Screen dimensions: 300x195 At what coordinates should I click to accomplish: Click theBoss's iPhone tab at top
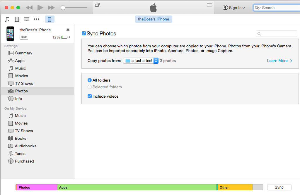(x=154, y=19)
